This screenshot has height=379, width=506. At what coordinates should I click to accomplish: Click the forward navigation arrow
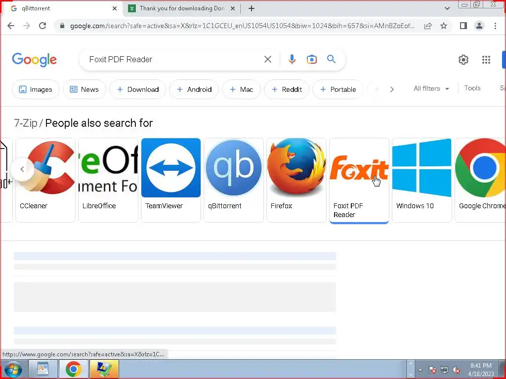click(27, 26)
